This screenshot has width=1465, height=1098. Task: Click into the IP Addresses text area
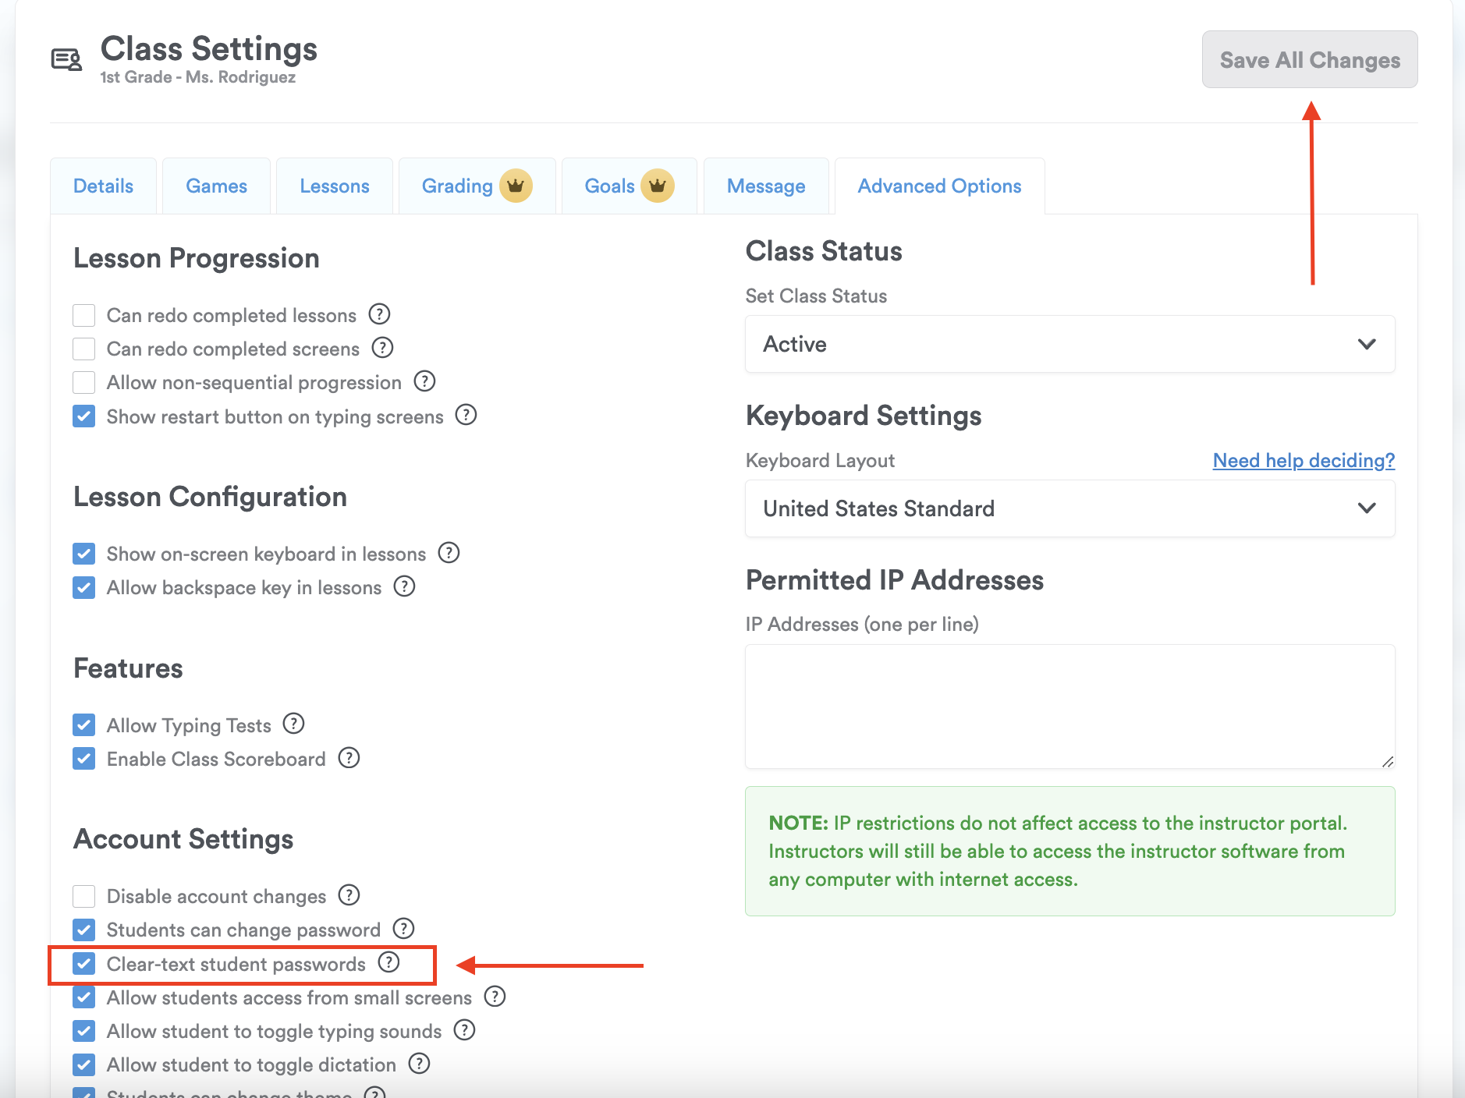click(x=1069, y=706)
